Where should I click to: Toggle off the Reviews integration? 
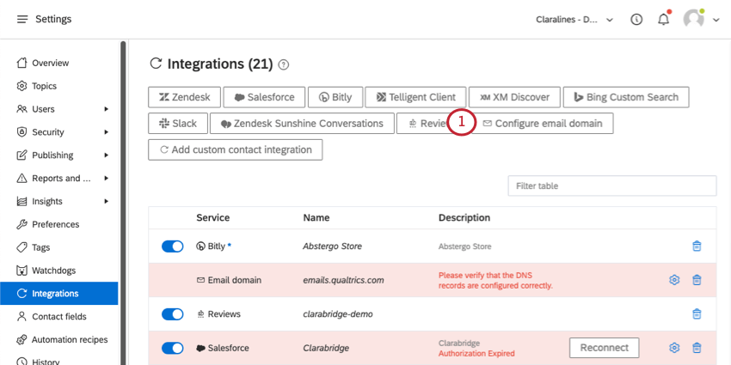[x=173, y=314]
